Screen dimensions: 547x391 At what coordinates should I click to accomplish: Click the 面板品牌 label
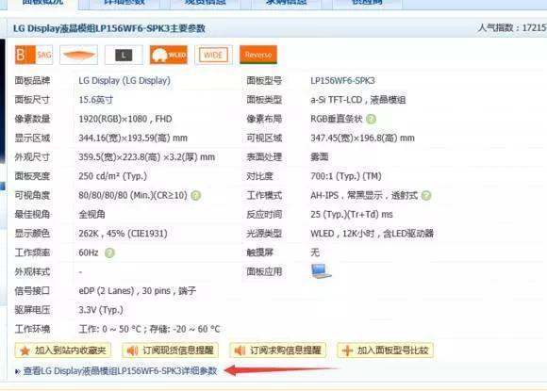click(32, 81)
